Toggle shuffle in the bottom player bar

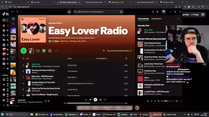[x=86, y=100]
